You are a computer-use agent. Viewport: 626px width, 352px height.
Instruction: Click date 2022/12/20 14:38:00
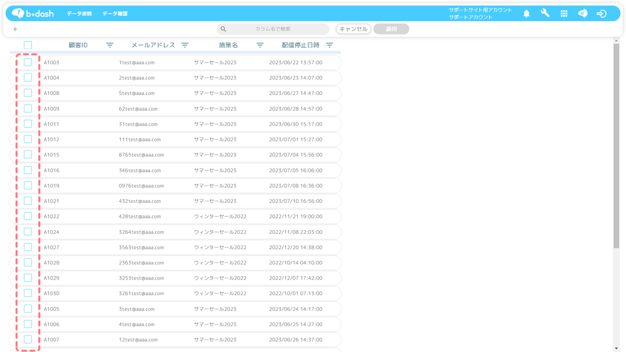click(295, 247)
